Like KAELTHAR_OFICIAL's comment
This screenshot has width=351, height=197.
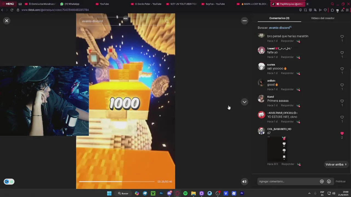click(x=342, y=117)
